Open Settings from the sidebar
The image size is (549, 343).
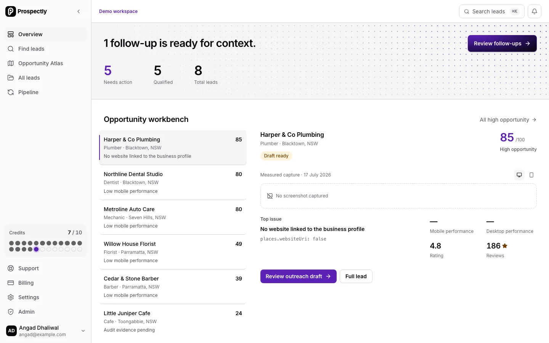pyautogui.click(x=45, y=297)
